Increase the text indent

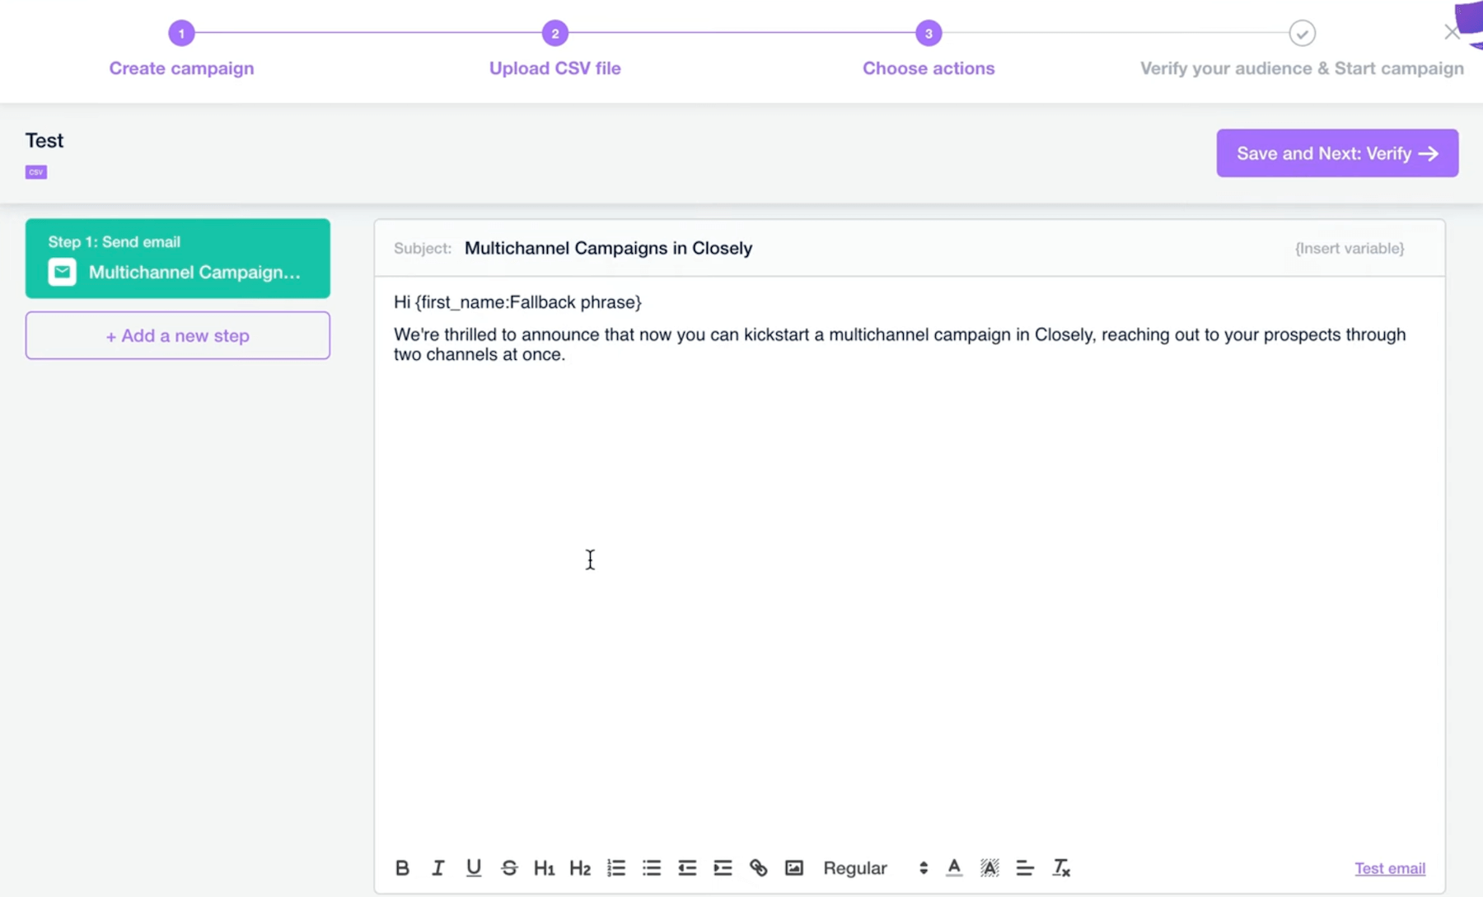(723, 867)
